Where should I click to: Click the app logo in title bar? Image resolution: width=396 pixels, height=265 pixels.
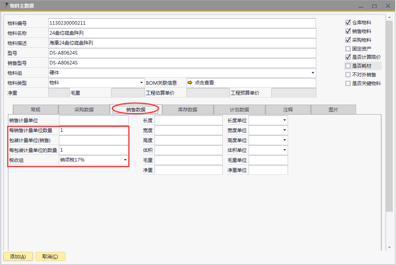coord(6,6)
